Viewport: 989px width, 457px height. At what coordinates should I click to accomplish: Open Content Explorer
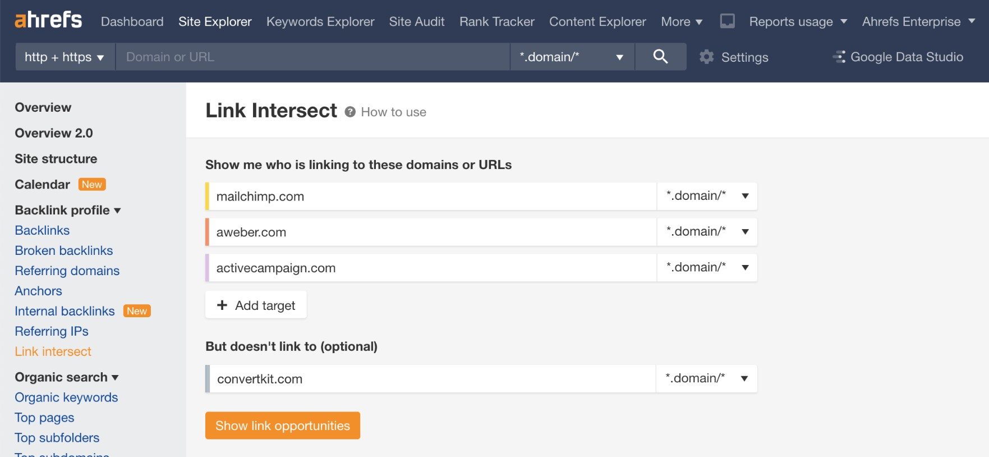(597, 21)
